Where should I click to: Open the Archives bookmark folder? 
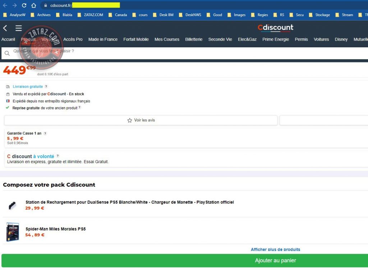click(41, 15)
